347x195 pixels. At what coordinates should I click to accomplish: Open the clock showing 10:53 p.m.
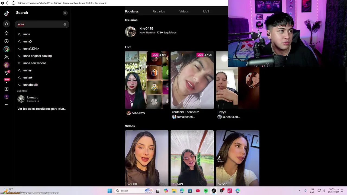point(334,191)
